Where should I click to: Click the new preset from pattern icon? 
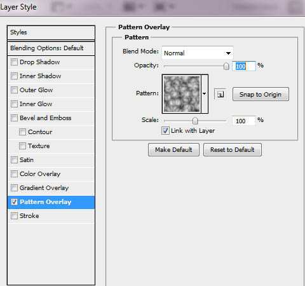click(220, 94)
